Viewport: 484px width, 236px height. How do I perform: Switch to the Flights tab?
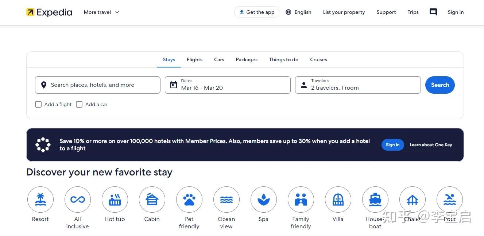(x=194, y=59)
